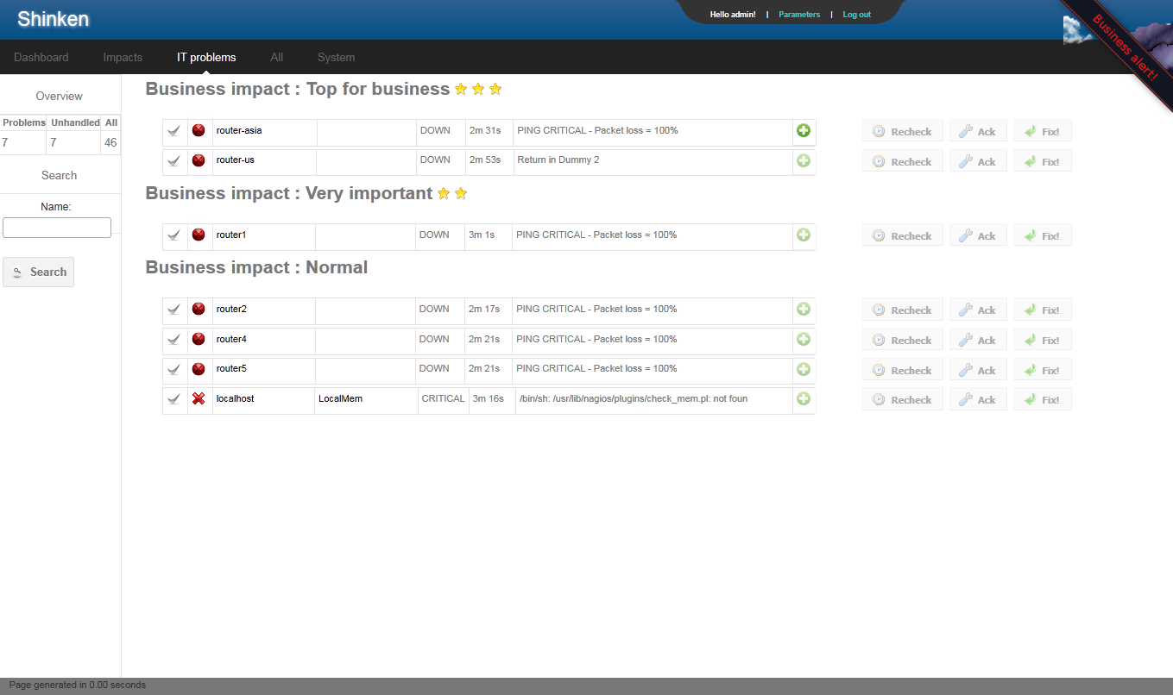1173x695 pixels.
Task: Expand localhost LocalMem details with green plus
Action: pyautogui.click(x=804, y=398)
